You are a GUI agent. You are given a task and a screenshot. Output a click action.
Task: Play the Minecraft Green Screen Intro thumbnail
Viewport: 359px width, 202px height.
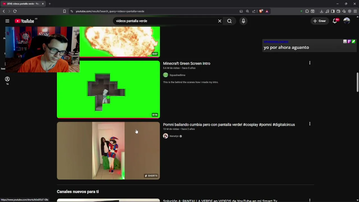(x=108, y=89)
